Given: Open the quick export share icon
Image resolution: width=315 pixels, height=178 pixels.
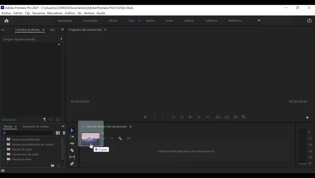Looking at the screenshot, I should pyautogui.click(x=309, y=20).
